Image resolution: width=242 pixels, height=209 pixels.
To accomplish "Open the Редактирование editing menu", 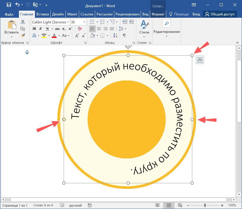I will point(166,28).
